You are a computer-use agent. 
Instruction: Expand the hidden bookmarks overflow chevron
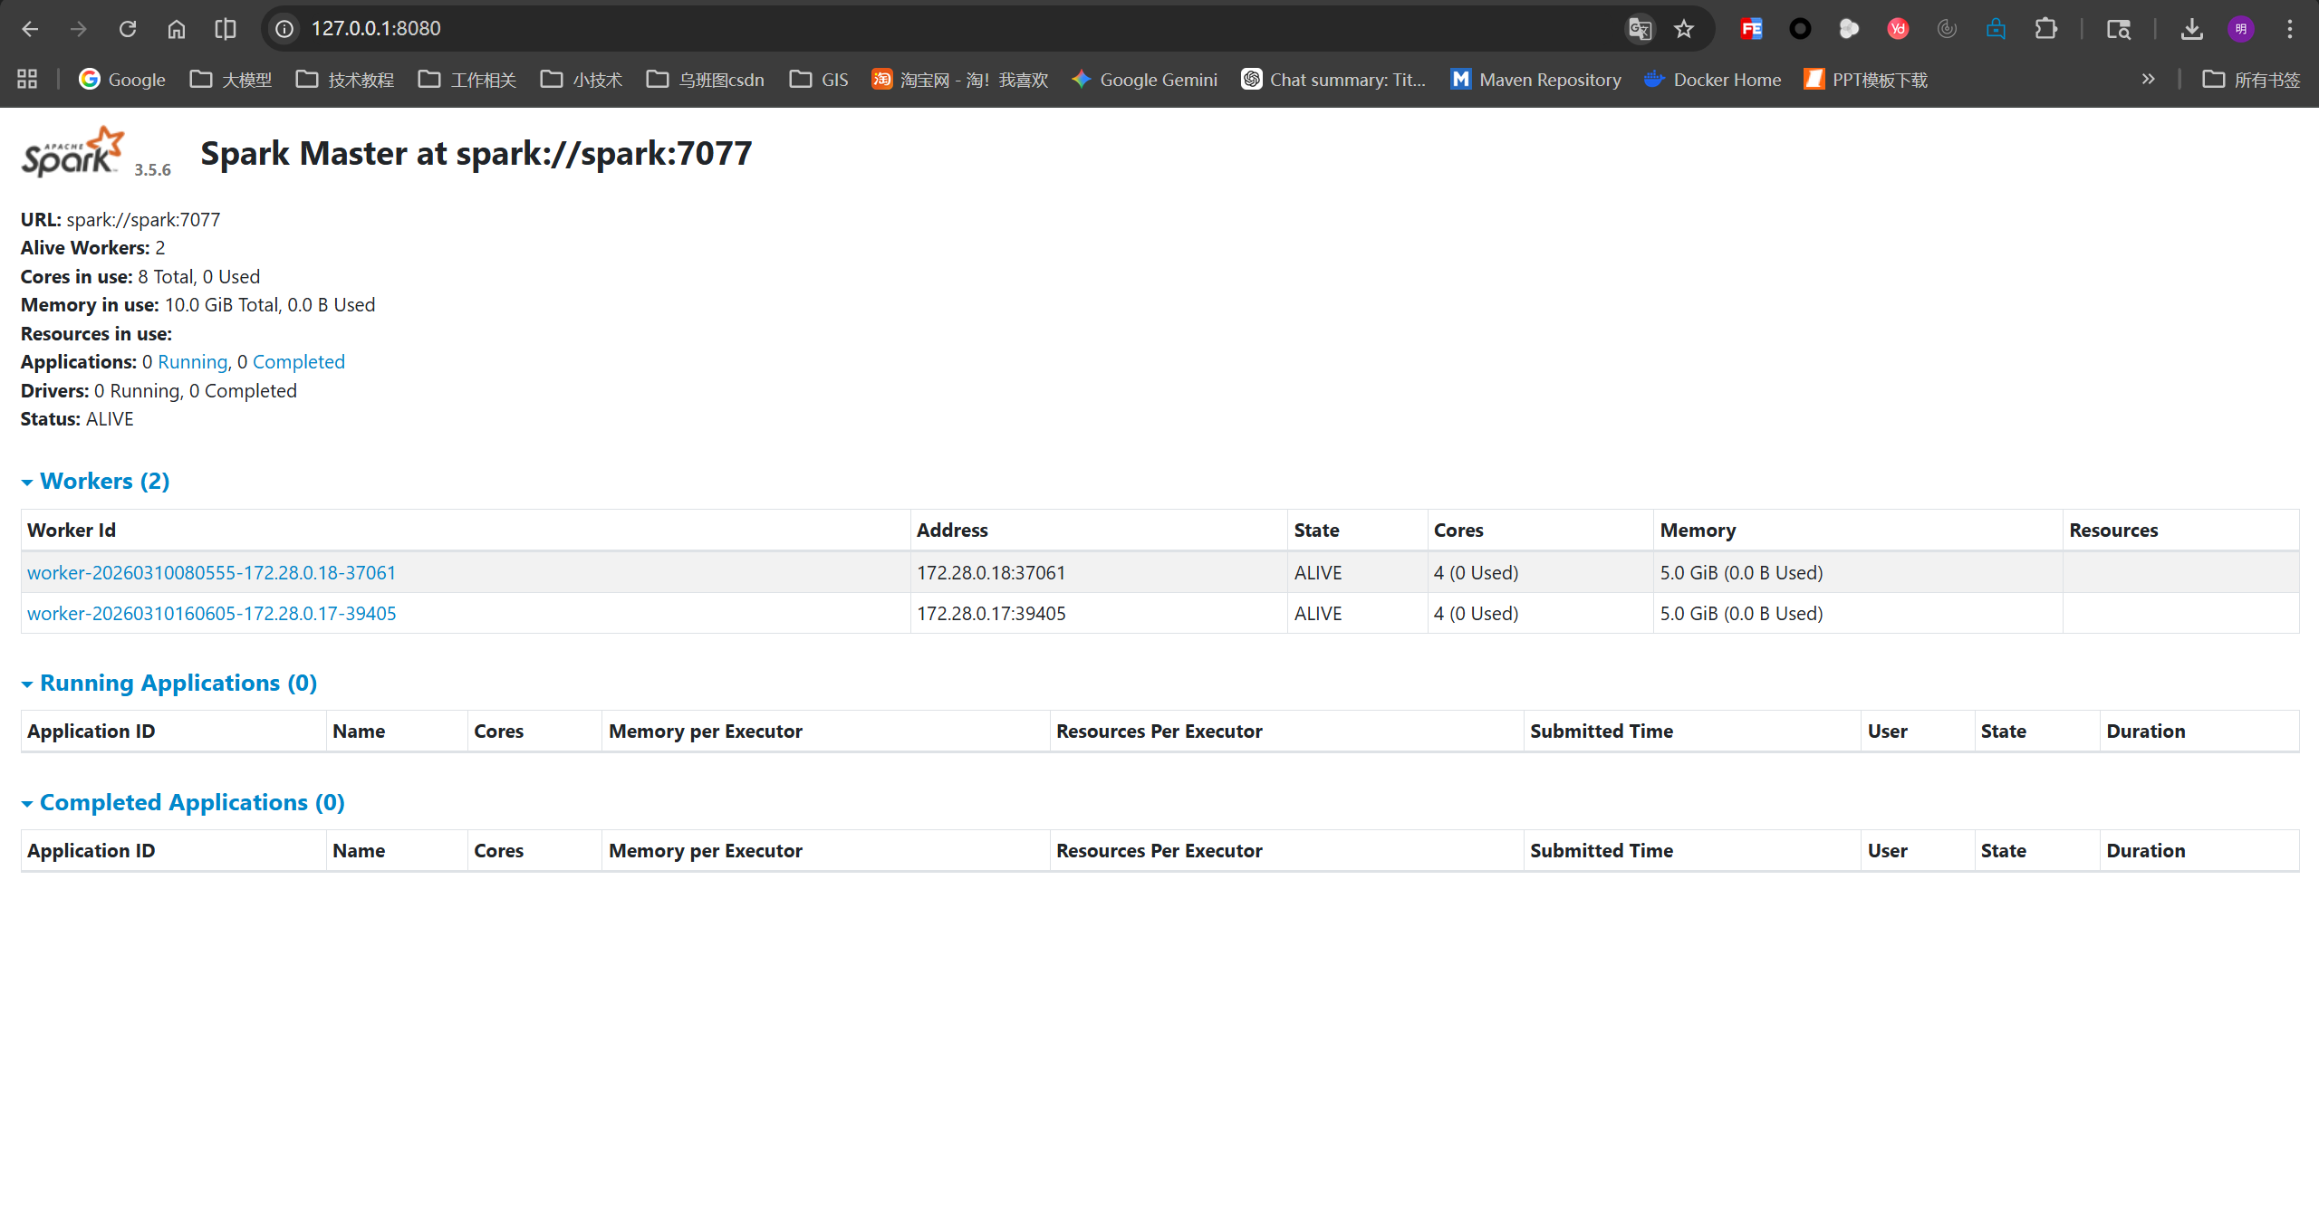(x=2148, y=80)
